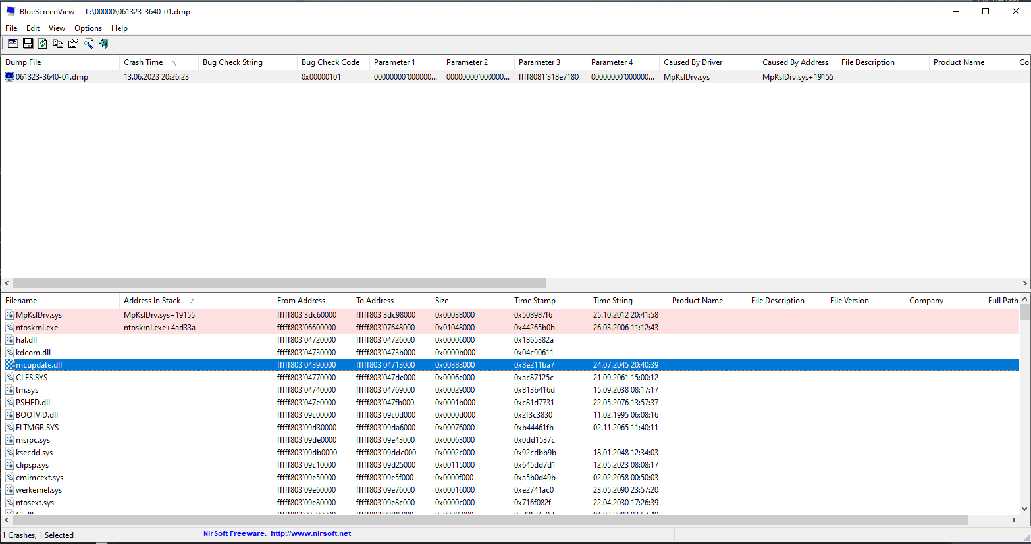Select time string 12.05.2023 08:08:17
This screenshot has width=1031, height=544.
[x=625, y=465]
